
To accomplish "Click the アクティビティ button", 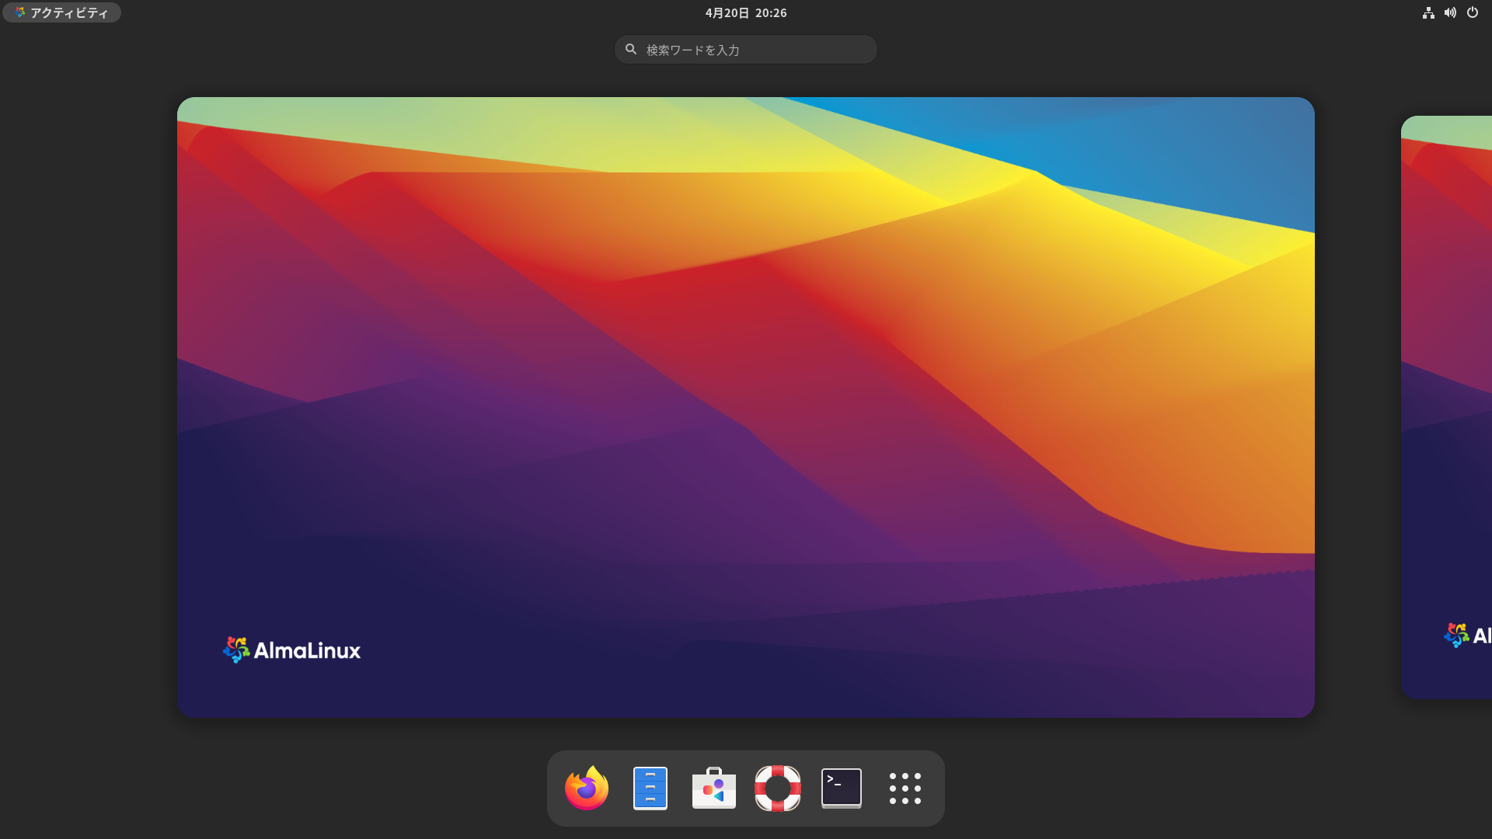I will coord(68,12).
